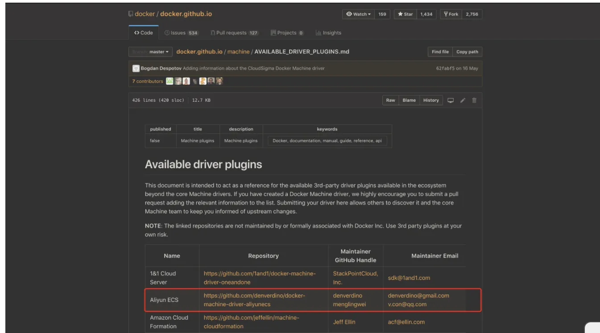View the Raw file
This screenshot has width=600, height=333.
[x=390, y=100]
